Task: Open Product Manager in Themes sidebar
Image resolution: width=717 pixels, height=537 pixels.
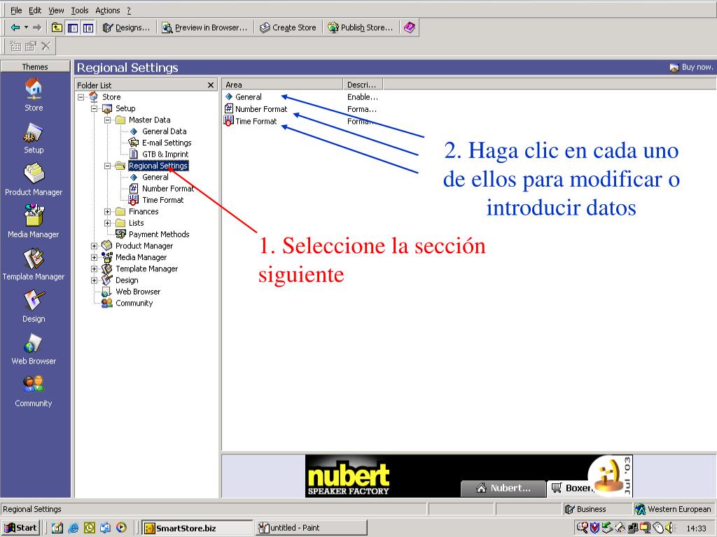Action: (x=34, y=180)
